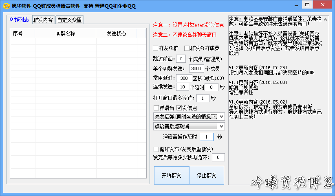Click the app logo icon in title bar
335x196 pixels.
pyautogui.click(x=7, y=6)
